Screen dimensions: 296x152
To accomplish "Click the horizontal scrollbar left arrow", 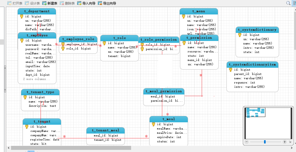I will pos(9,148).
